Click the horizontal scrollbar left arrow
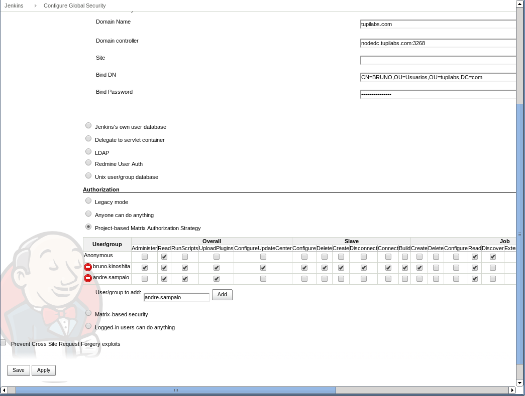Image resolution: width=525 pixels, height=396 pixels. [x=4, y=389]
